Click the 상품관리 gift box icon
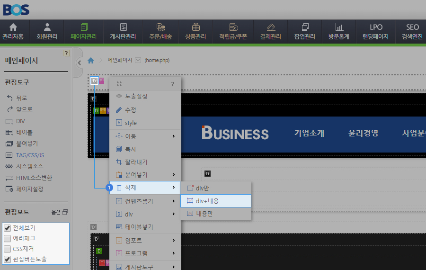The height and width of the screenshot is (270, 426). coord(195,27)
